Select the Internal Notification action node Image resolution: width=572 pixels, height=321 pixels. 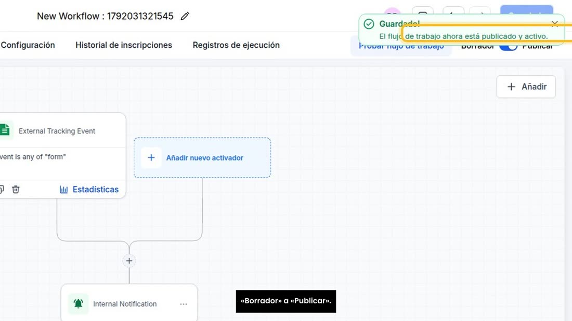pyautogui.click(x=129, y=303)
